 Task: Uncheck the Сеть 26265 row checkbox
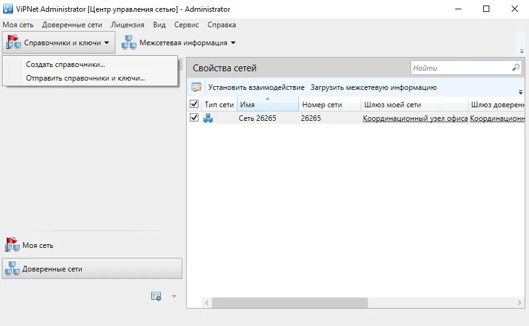pyautogui.click(x=194, y=118)
